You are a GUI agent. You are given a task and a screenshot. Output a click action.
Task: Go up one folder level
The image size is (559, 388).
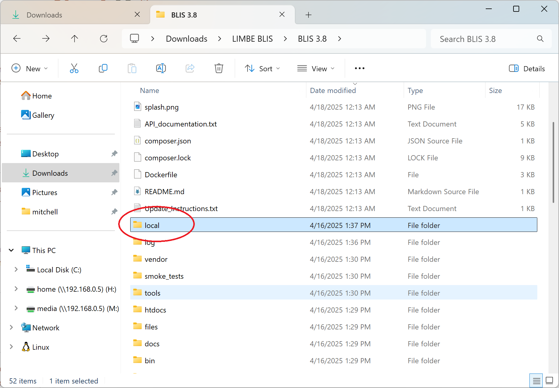click(74, 39)
